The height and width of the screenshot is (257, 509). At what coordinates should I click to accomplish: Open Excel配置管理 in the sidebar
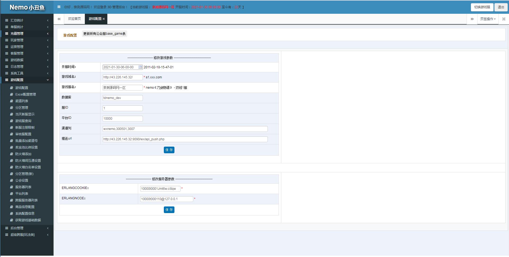click(25, 94)
